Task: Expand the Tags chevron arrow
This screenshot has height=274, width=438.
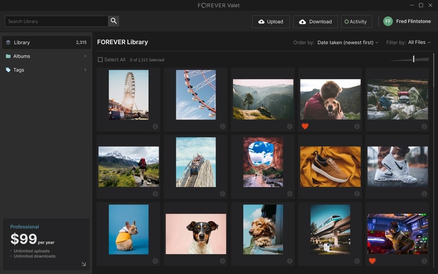Action: pyautogui.click(x=85, y=70)
